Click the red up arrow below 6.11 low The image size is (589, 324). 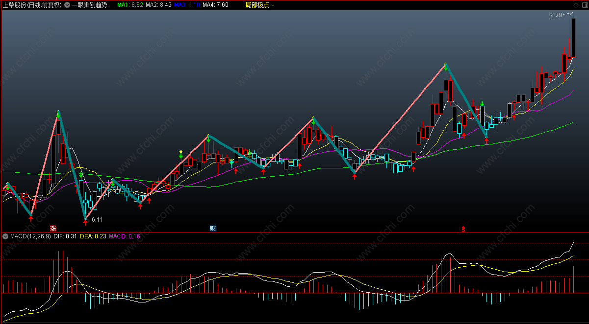click(x=85, y=223)
